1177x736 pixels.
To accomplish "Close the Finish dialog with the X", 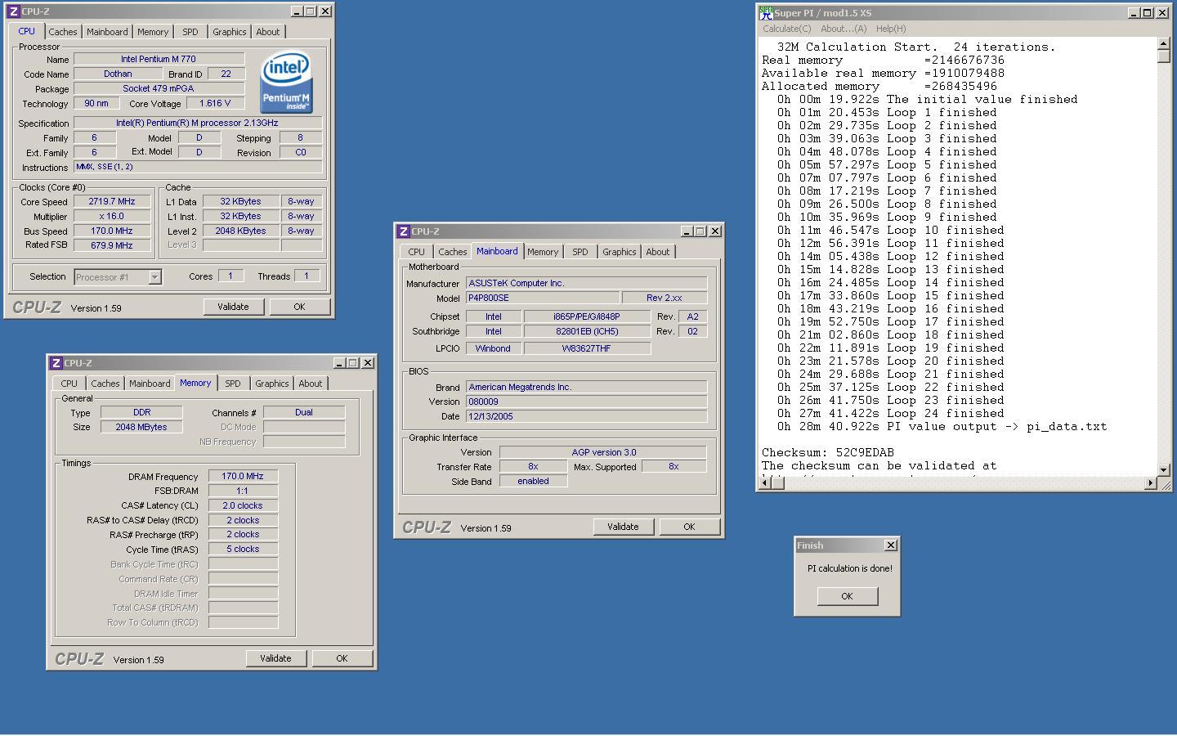I will tap(891, 545).
